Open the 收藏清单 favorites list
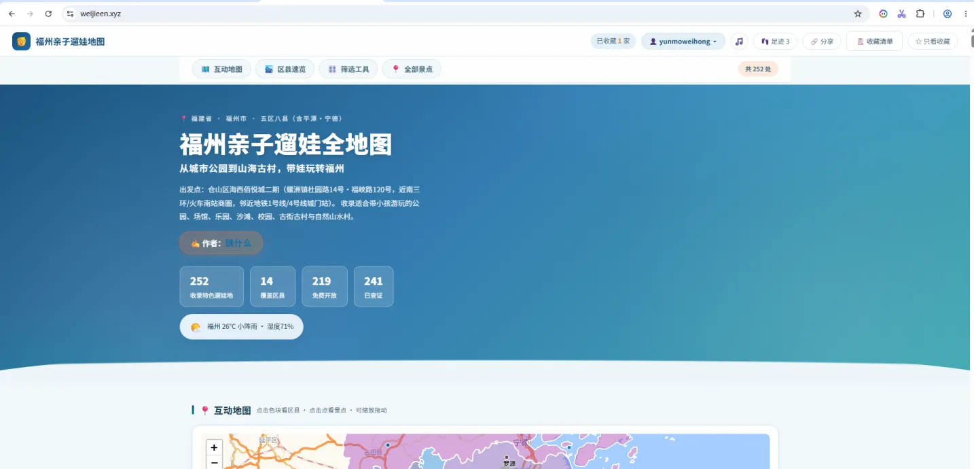The image size is (974, 469). pyautogui.click(x=874, y=41)
